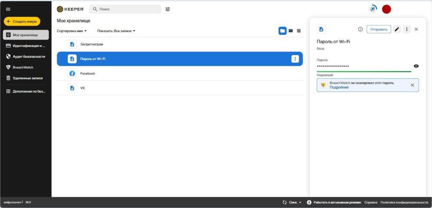Open Мое хранилище in sidebar

(26, 35)
